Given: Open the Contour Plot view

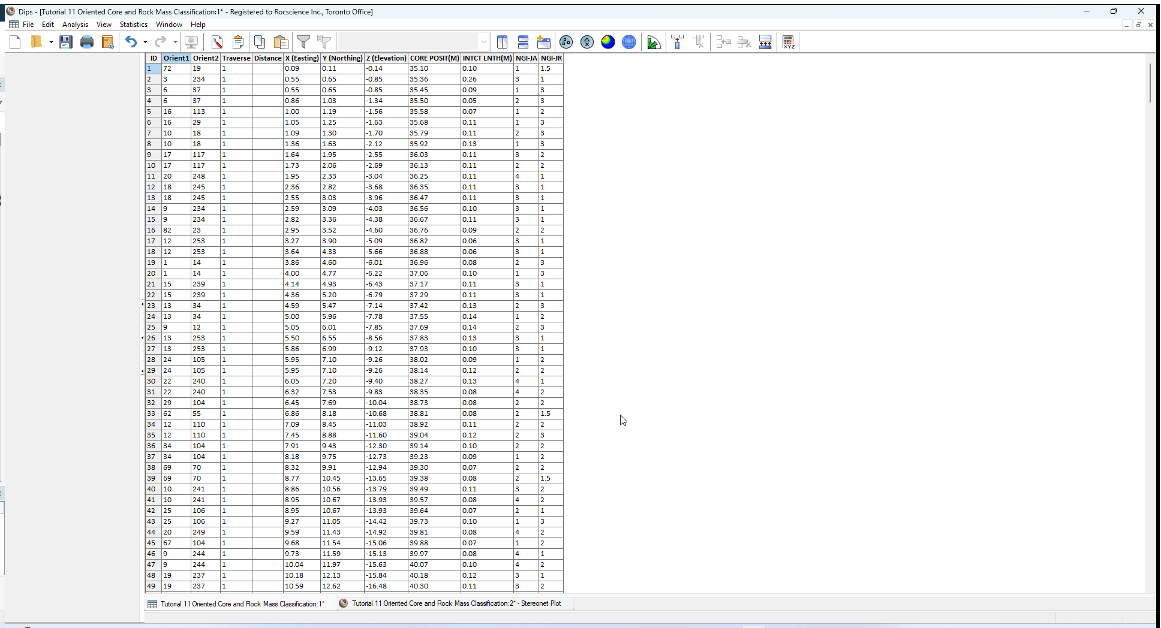Looking at the screenshot, I should 607,42.
